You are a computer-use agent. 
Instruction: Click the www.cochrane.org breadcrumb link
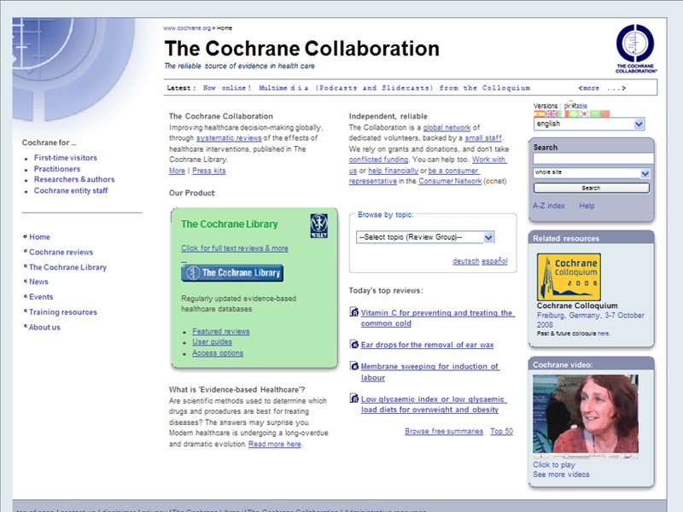[x=187, y=28]
